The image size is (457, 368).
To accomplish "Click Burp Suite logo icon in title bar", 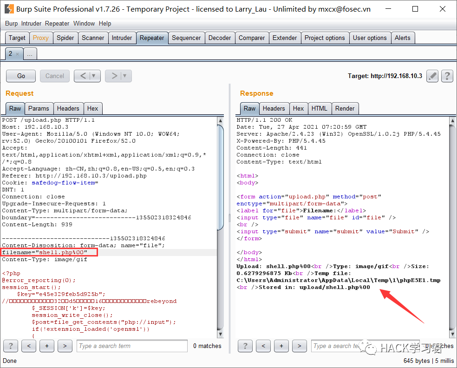I will pyautogui.click(x=9, y=9).
